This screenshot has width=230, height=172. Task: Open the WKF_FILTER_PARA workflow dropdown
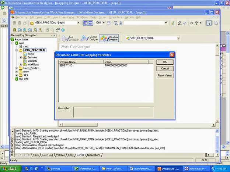click(179, 38)
